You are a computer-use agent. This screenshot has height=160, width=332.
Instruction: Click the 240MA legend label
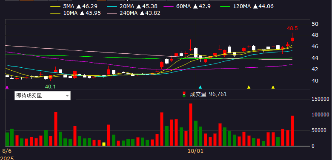pyautogui.click(x=129, y=13)
